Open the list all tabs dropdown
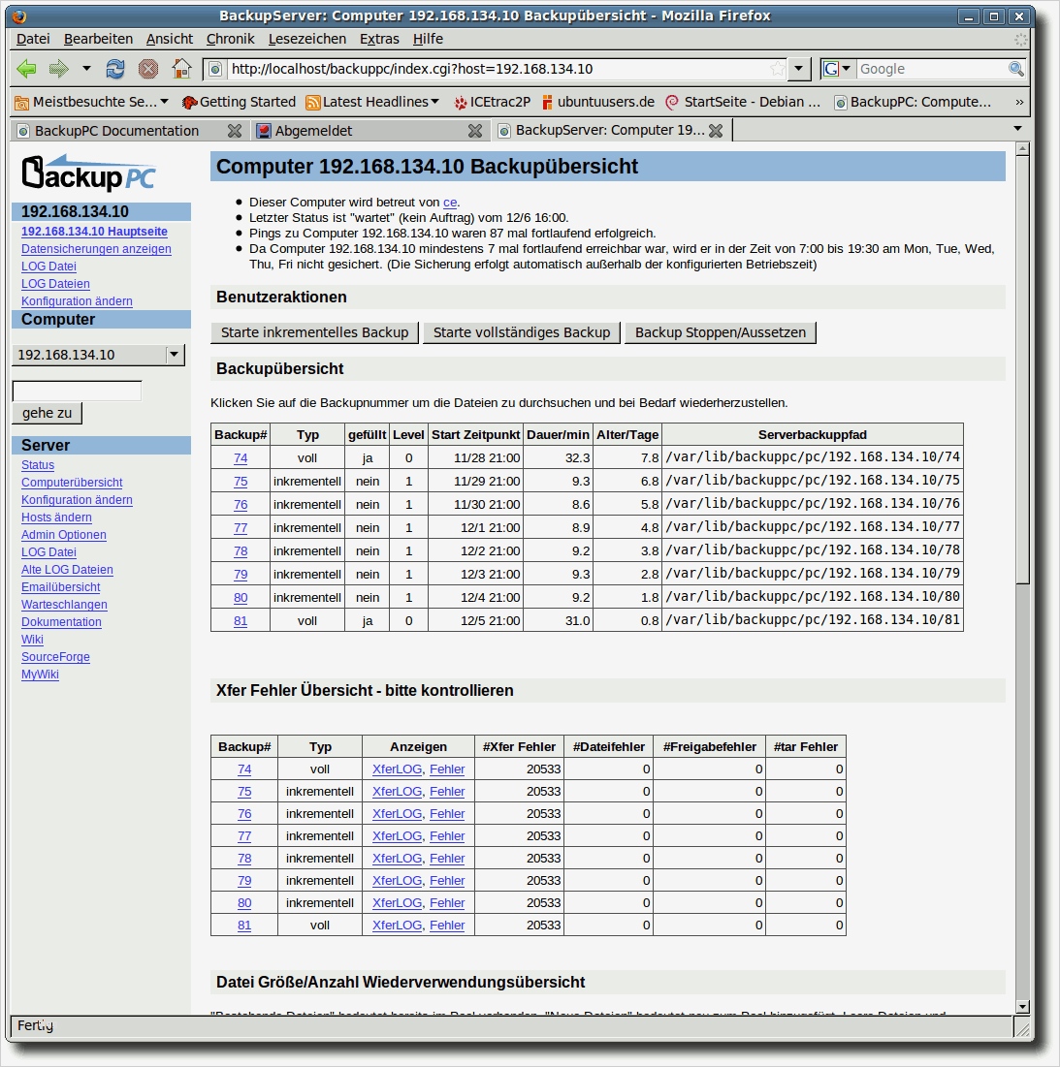The image size is (1060, 1067). pos(1017,129)
